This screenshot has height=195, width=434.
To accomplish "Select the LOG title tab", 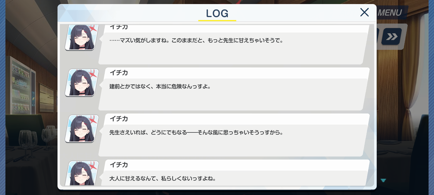I will [217, 14].
